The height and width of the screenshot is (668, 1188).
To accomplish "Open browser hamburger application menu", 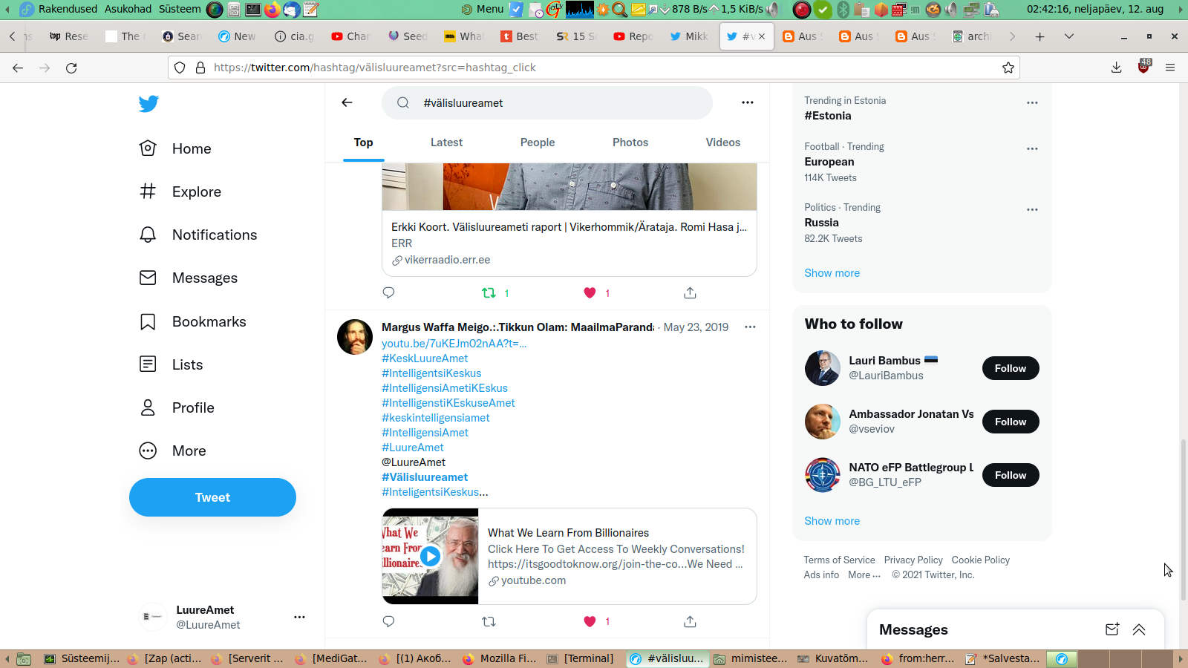I will pyautogui.click(x=1170, y=68).
